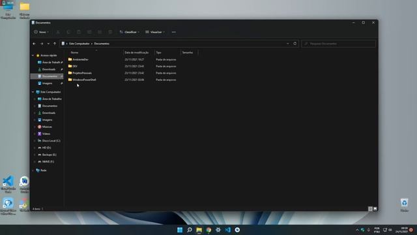Screen dimensions: 417x235
Task: Select the AmbienteDev folder
Action: pyautogui.click(x=78, y=59)
